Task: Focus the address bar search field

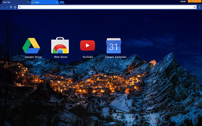Action: pos(107,7)
